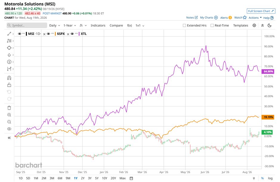This screenshot has width=280, height=182.
Task: Undo the last chart action
Action: pos(9,92)
